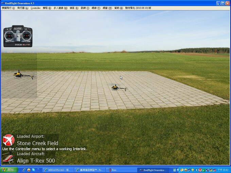Click the RealFlight icon in the title bar
The height and width of the screenshot is (173, 231).
click(3, 3)
